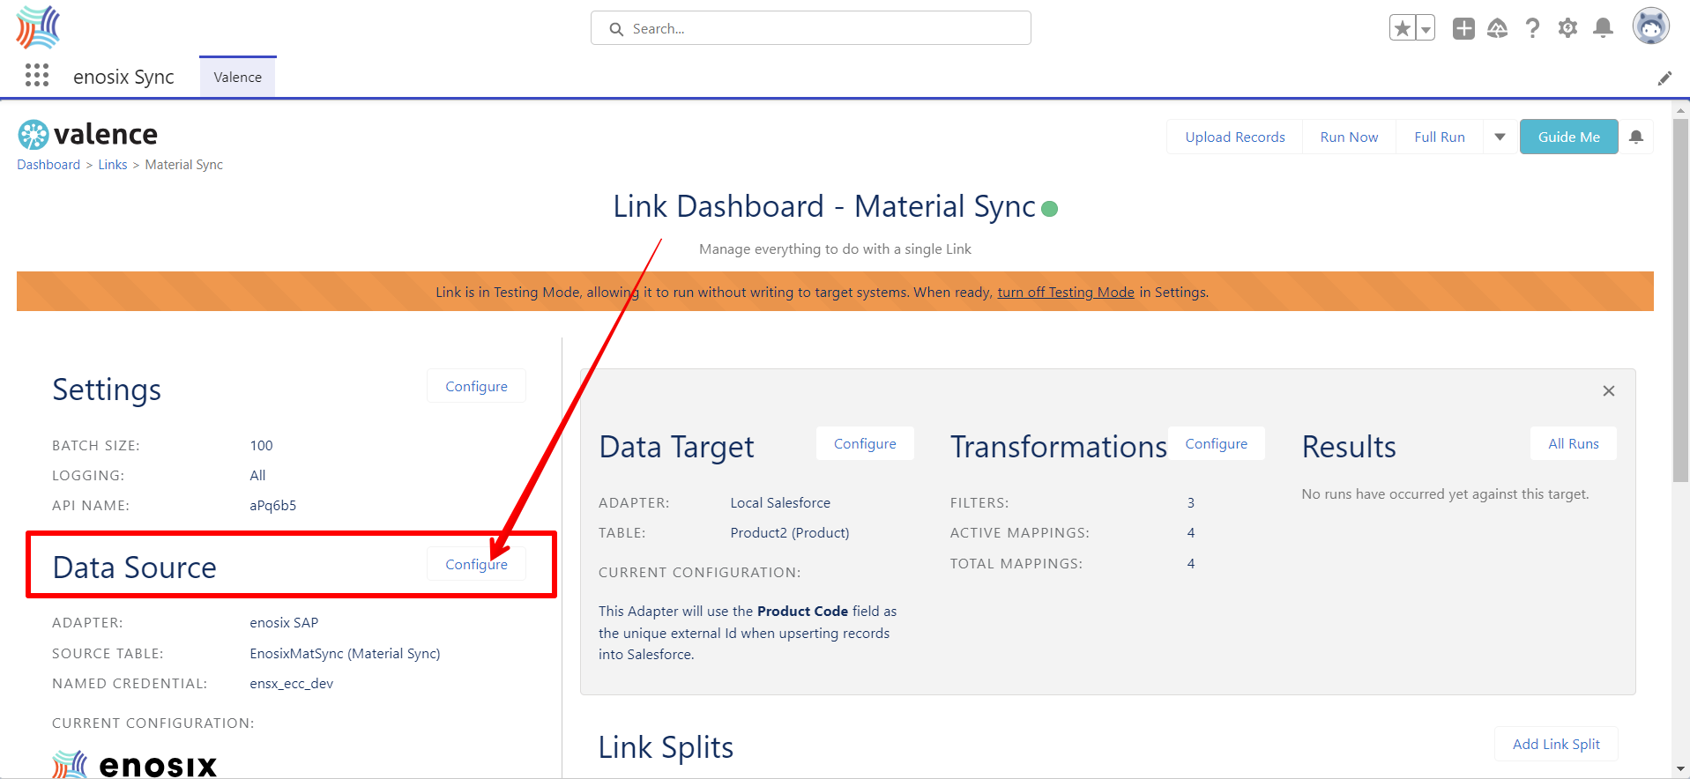Screen dimensions: 1690x779
Task: Click the vertical scrollbar thumb
Action: 1680,300
